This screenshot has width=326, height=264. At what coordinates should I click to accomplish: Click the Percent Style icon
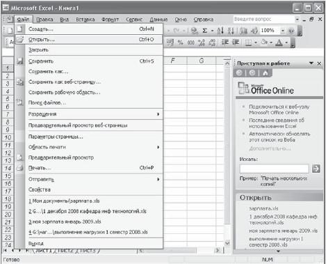coord(180,42)
